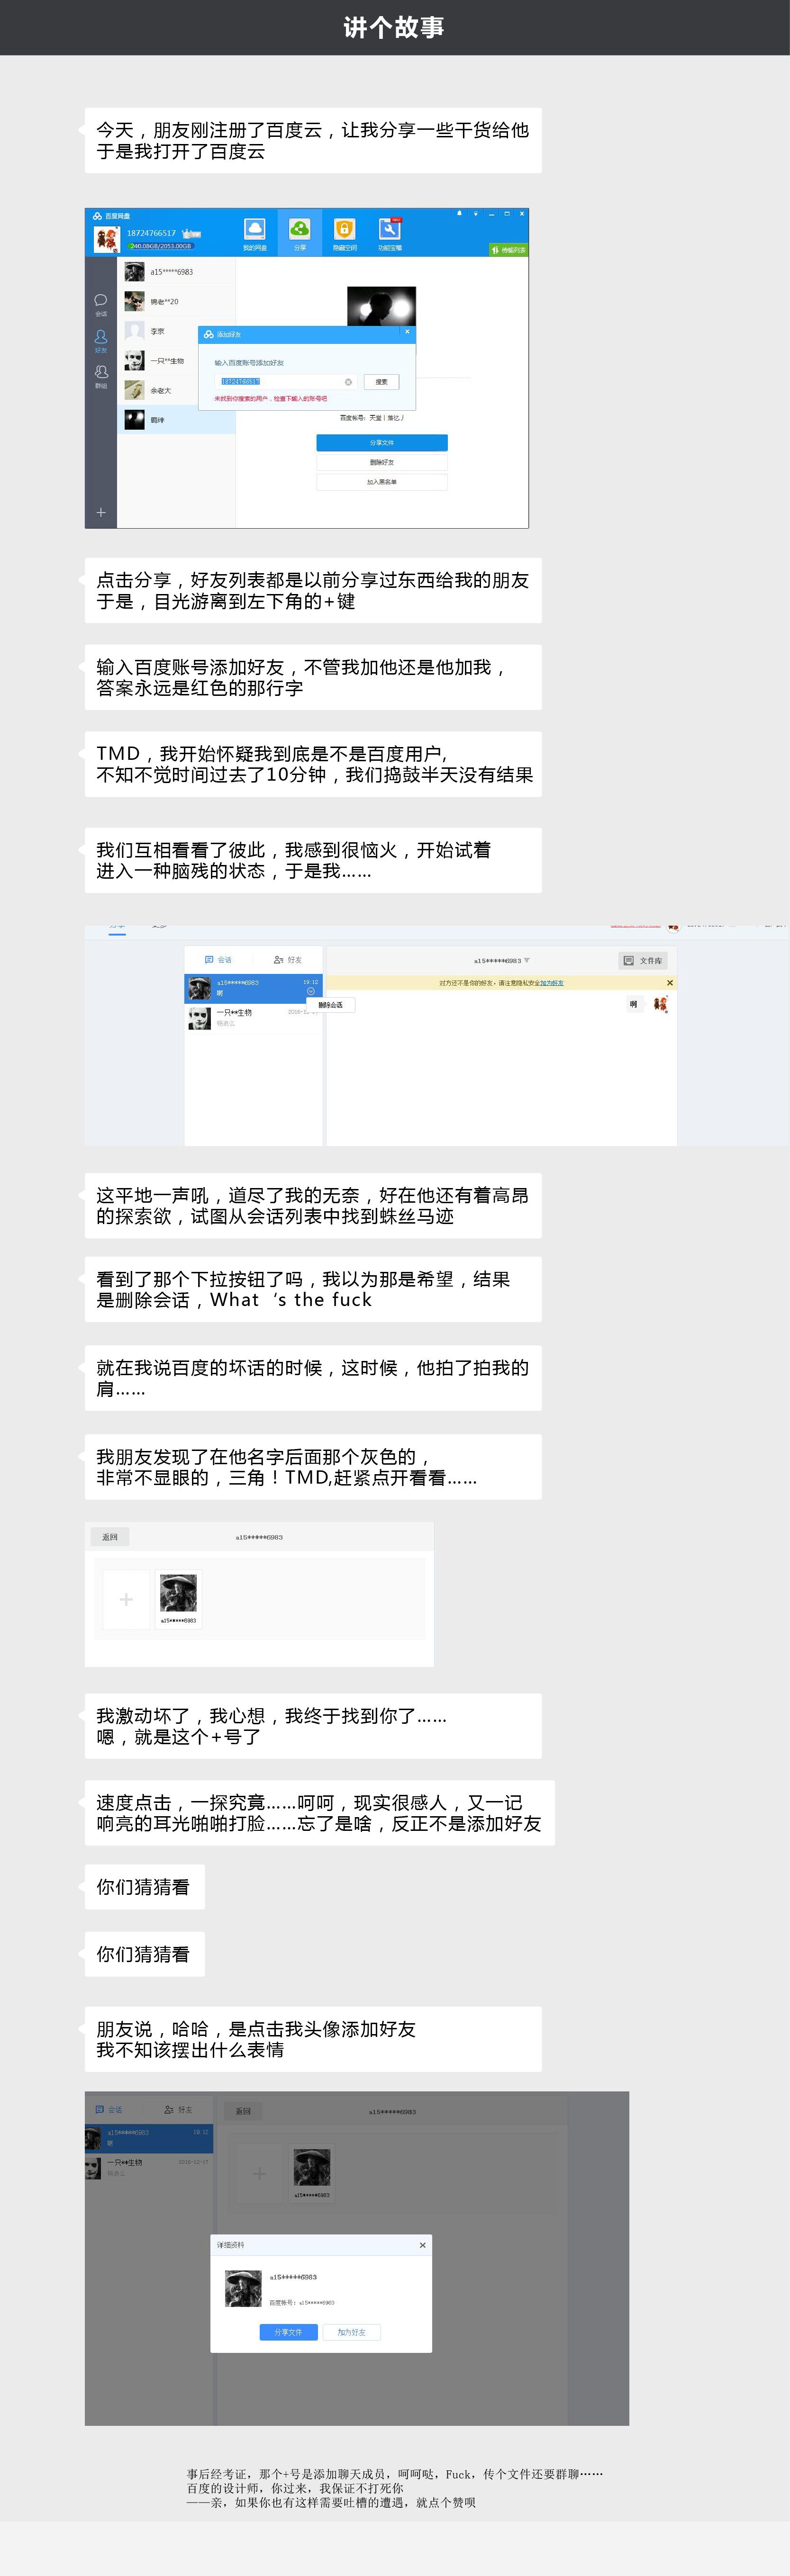Screen dimensions: 790x2576
Task: Click 加为好友 in the 详细资料 dialog
Action: click(352, 2332)
